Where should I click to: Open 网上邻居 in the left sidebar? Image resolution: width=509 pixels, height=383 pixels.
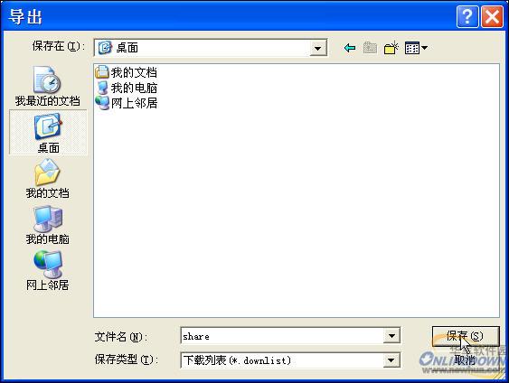(x=47, y=271)
